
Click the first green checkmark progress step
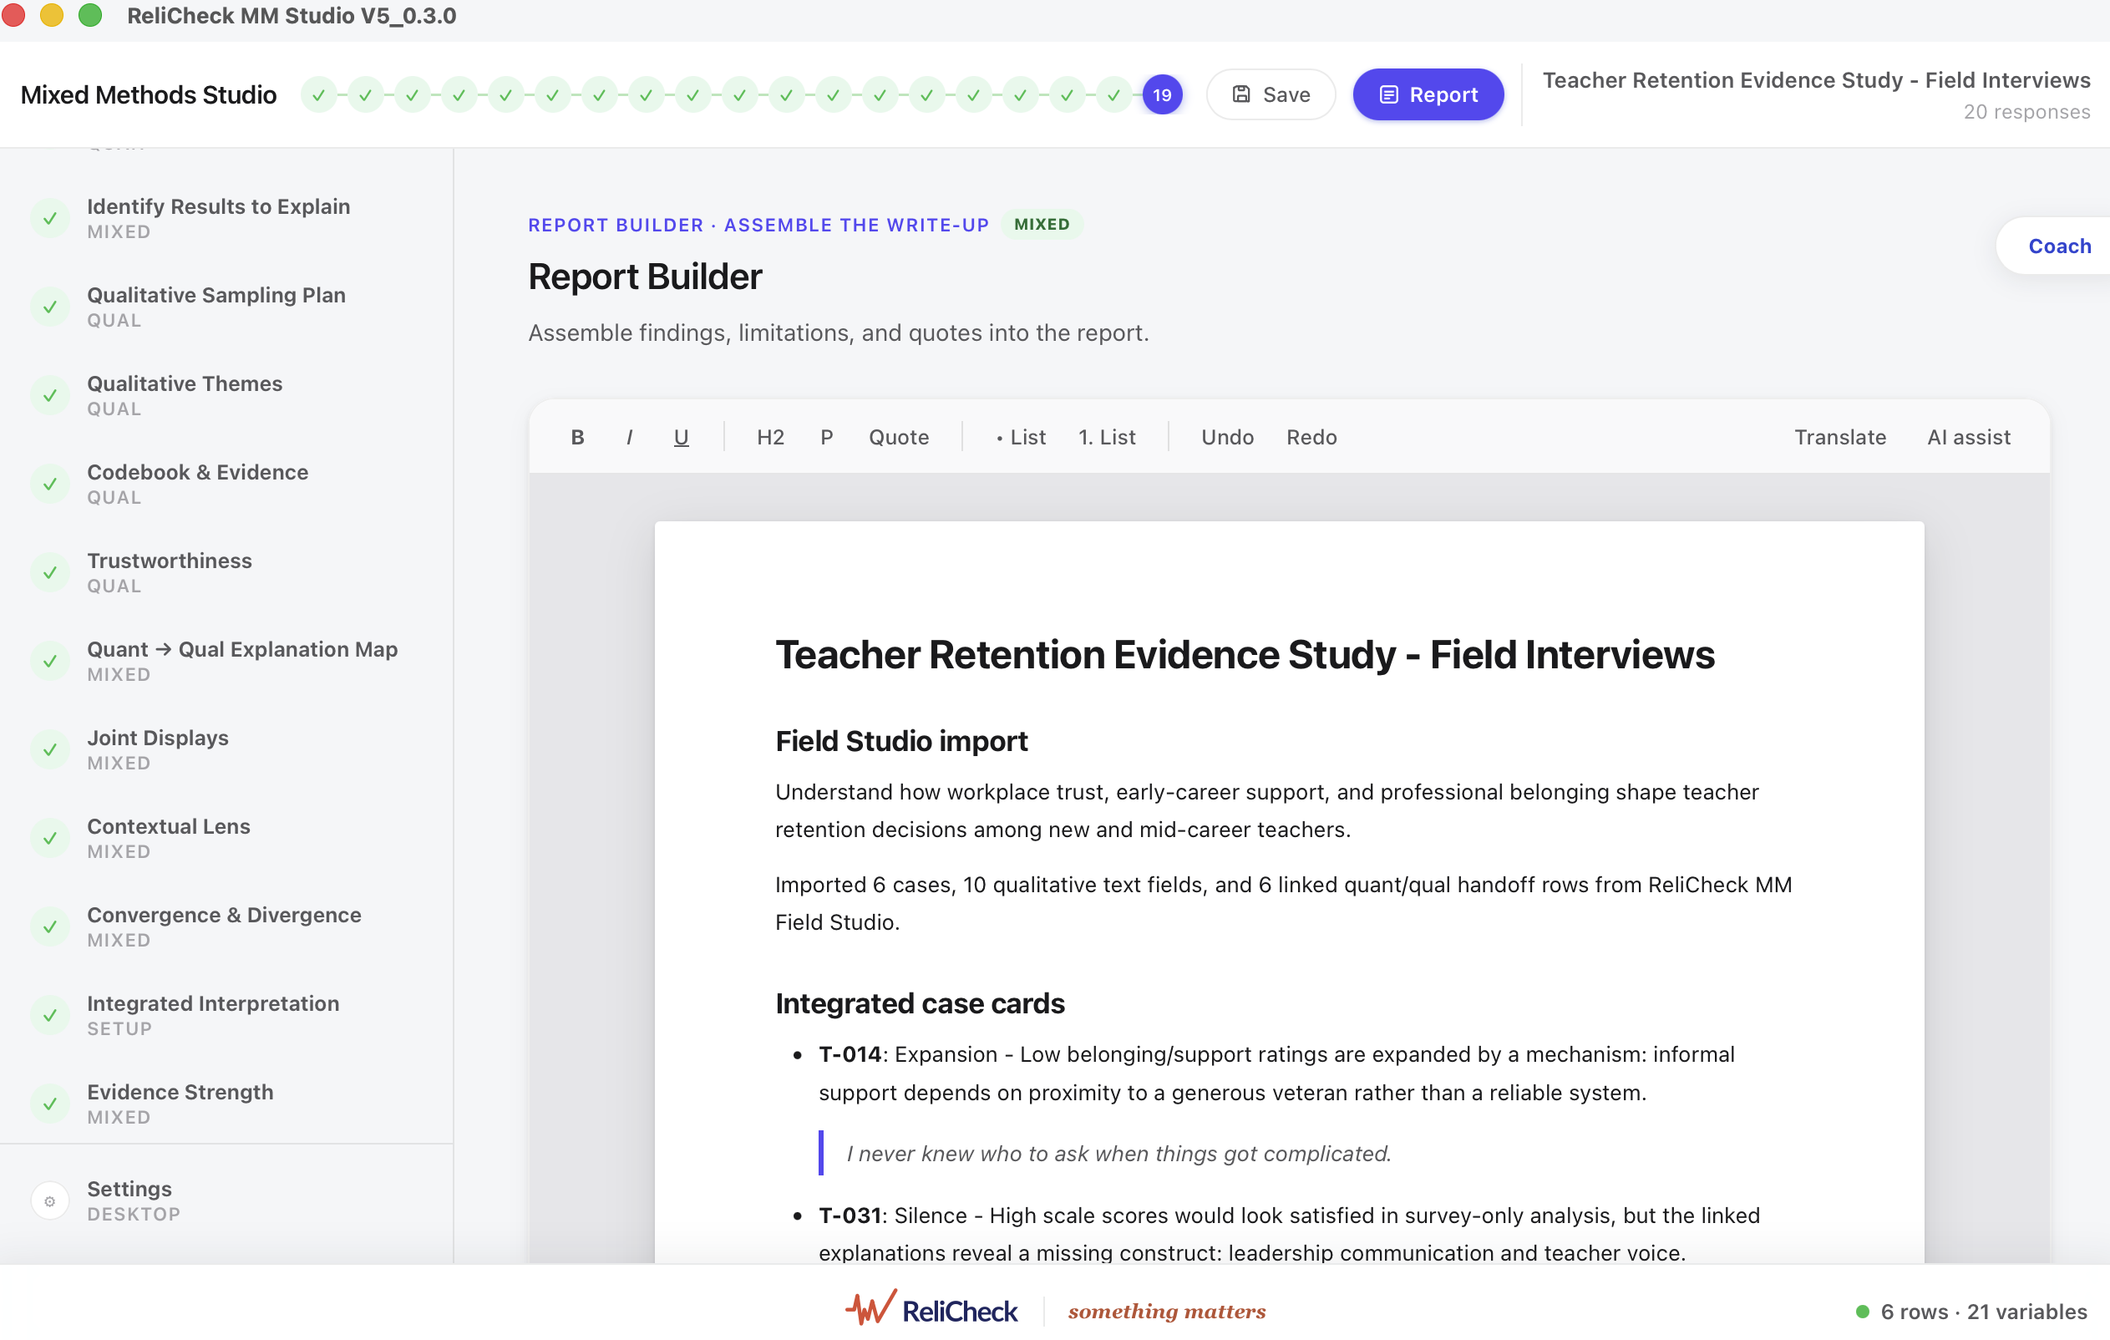click(319, 94)
